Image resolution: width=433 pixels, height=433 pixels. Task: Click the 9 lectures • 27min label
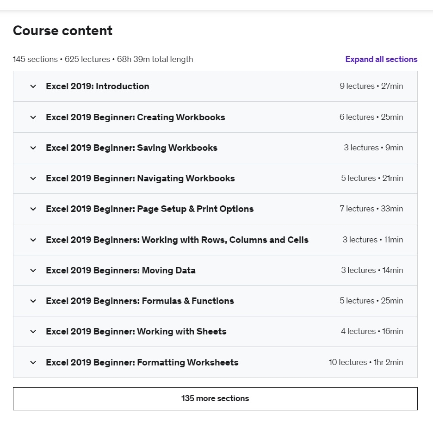(371, 87)
